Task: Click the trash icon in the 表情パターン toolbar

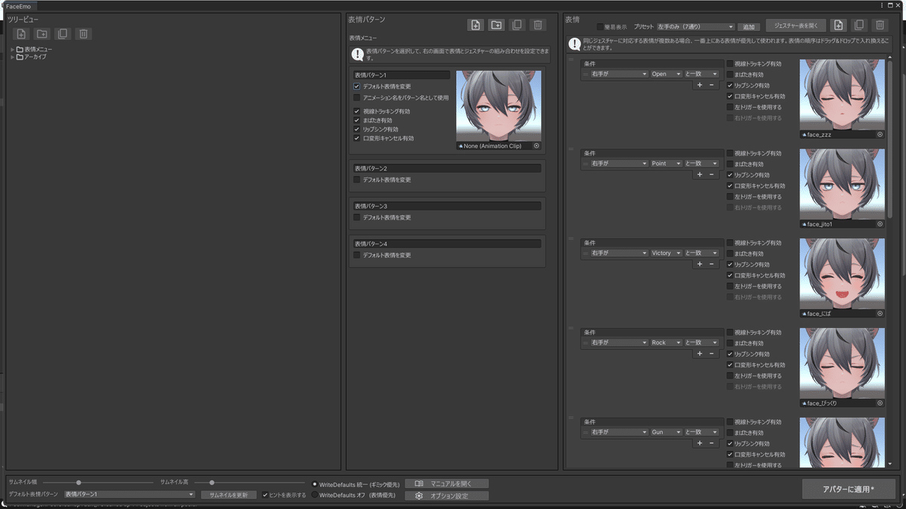Action: point(538,24)
